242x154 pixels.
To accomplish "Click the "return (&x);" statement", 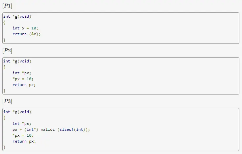I will (26, 34).
